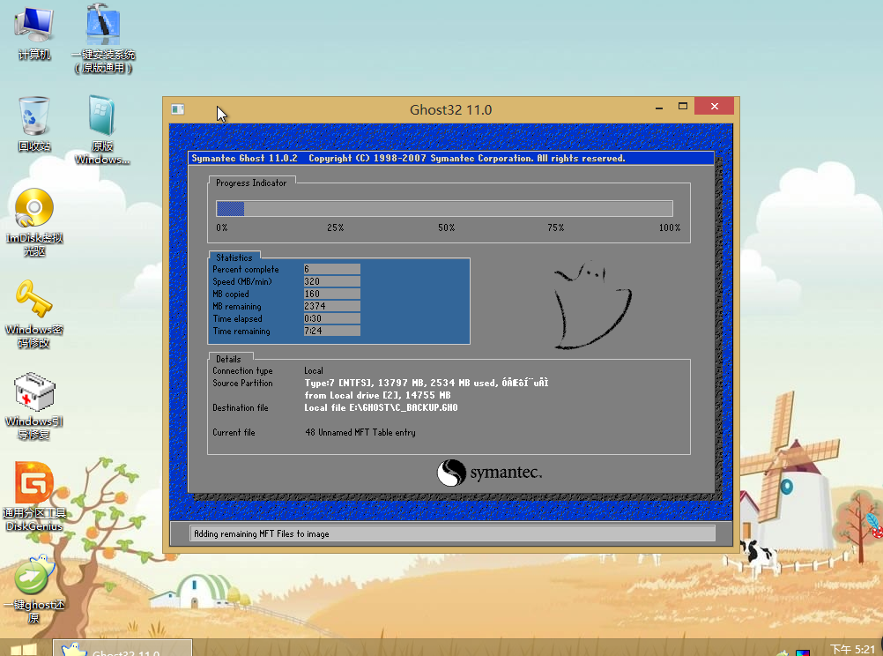Click the backup progress indicator bar

click(x=444, y=209)
